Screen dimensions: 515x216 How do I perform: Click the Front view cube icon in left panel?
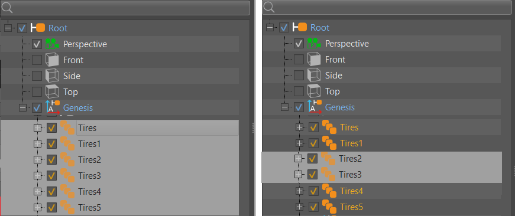click(52, 60)
